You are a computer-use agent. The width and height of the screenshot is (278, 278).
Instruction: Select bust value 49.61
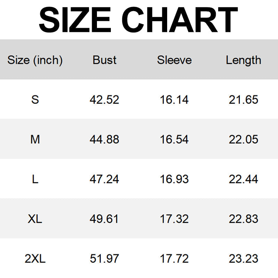click(x=104, y=219)
